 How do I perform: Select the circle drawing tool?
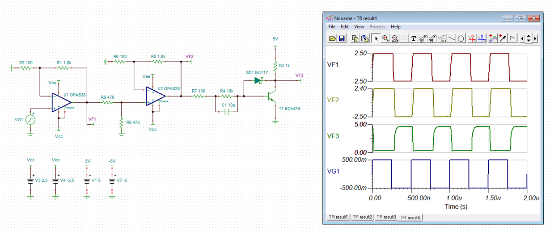coord(461,38)
